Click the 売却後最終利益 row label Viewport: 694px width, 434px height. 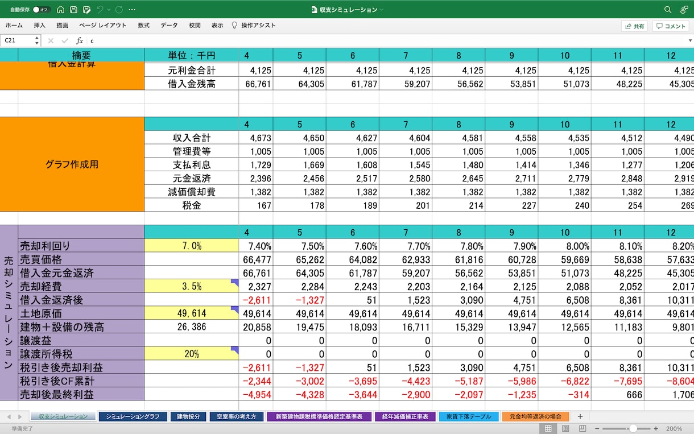tap(81, 394)
